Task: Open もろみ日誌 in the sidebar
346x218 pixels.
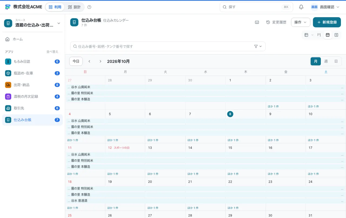Action: (32, 61)
